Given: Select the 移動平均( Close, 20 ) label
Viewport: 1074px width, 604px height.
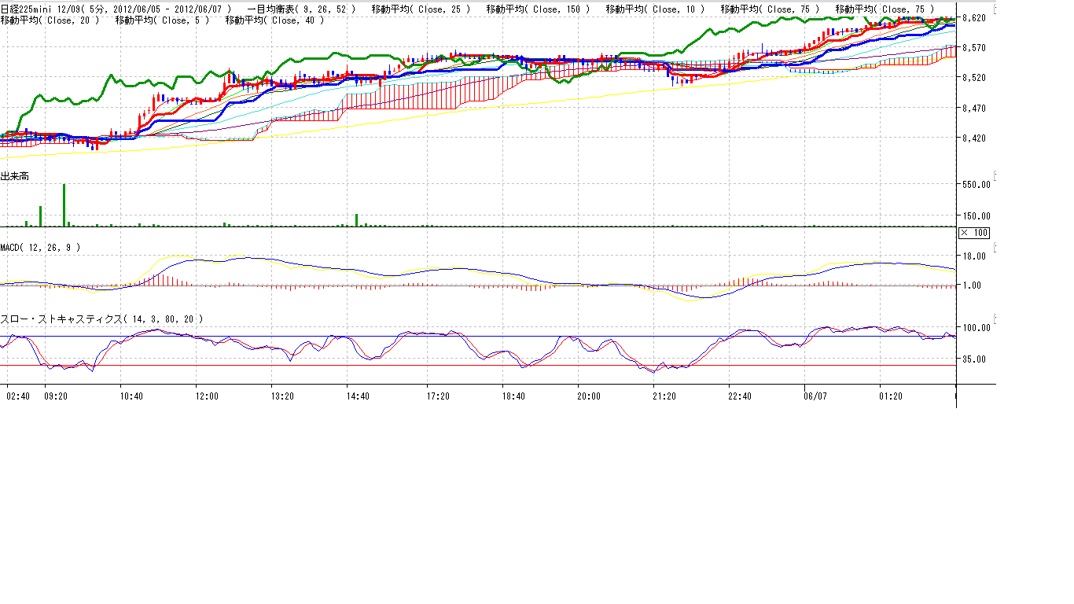Looking at the screenshot, I should [50, 20].
